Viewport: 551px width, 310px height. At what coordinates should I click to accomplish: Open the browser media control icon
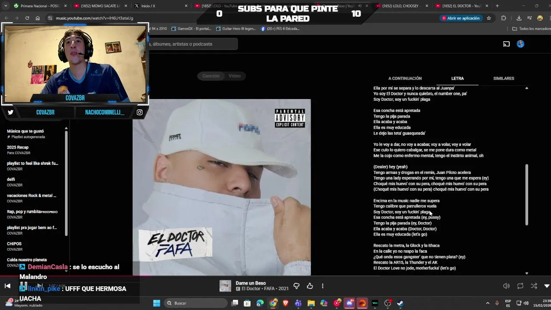529,18
